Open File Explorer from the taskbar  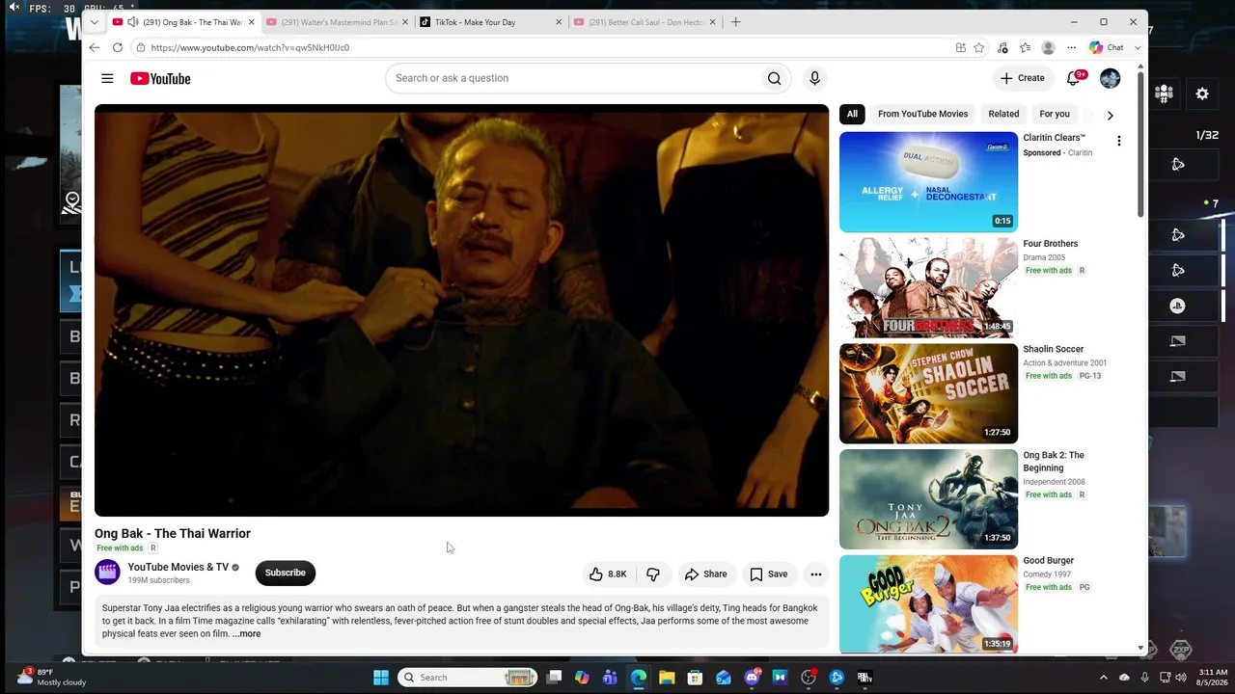[x=667, y=678]
